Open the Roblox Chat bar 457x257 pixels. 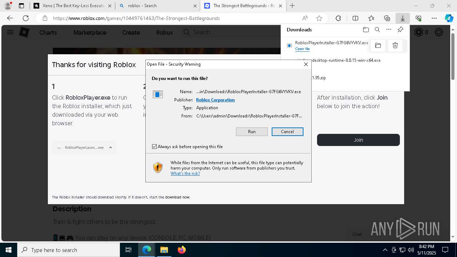(x=357, y=235)
